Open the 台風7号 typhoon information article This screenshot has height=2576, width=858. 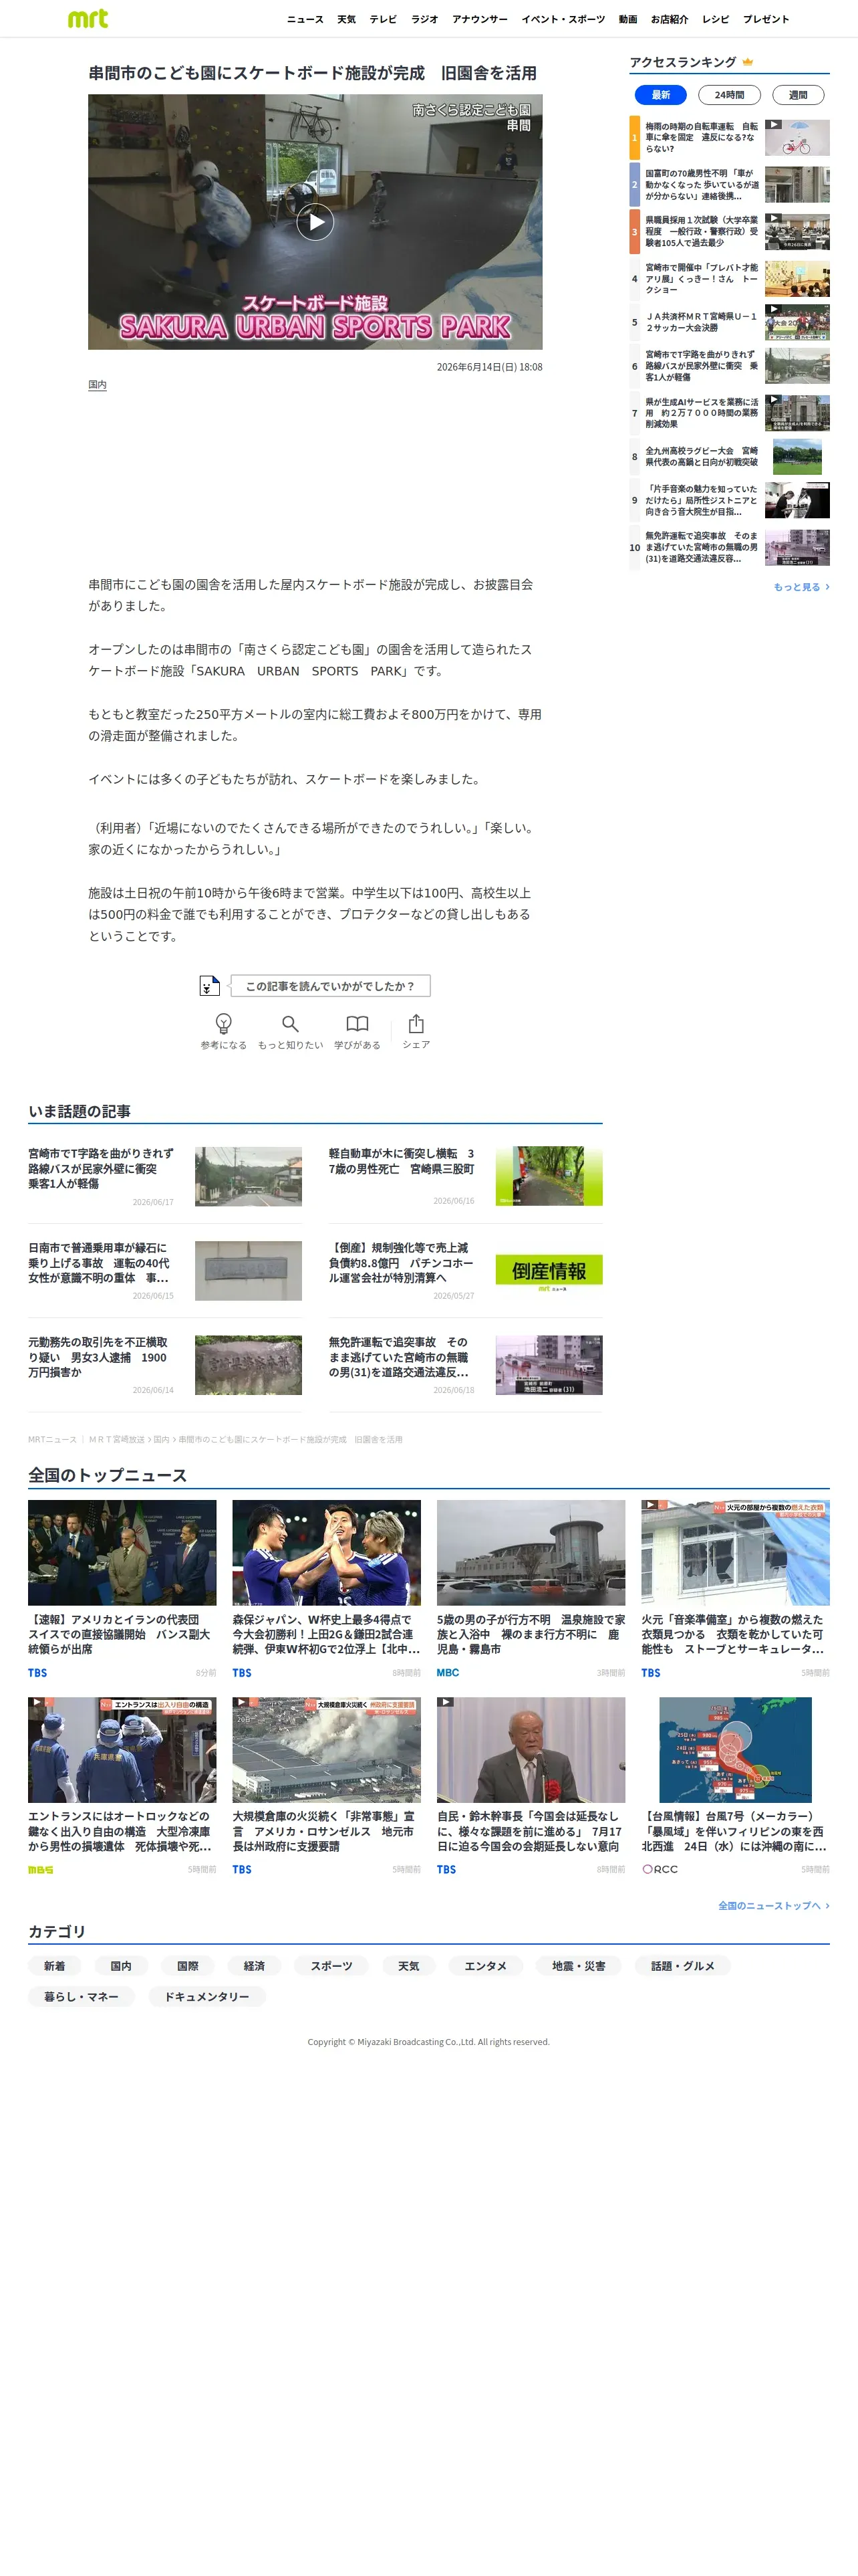[735, 1831]
